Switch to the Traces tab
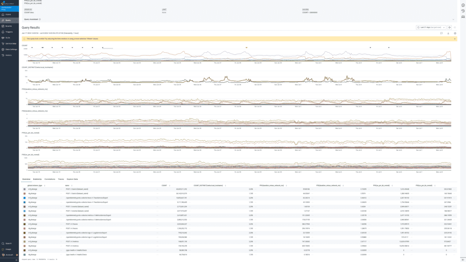This screenshot has height=262, width=466. [61, 179]
